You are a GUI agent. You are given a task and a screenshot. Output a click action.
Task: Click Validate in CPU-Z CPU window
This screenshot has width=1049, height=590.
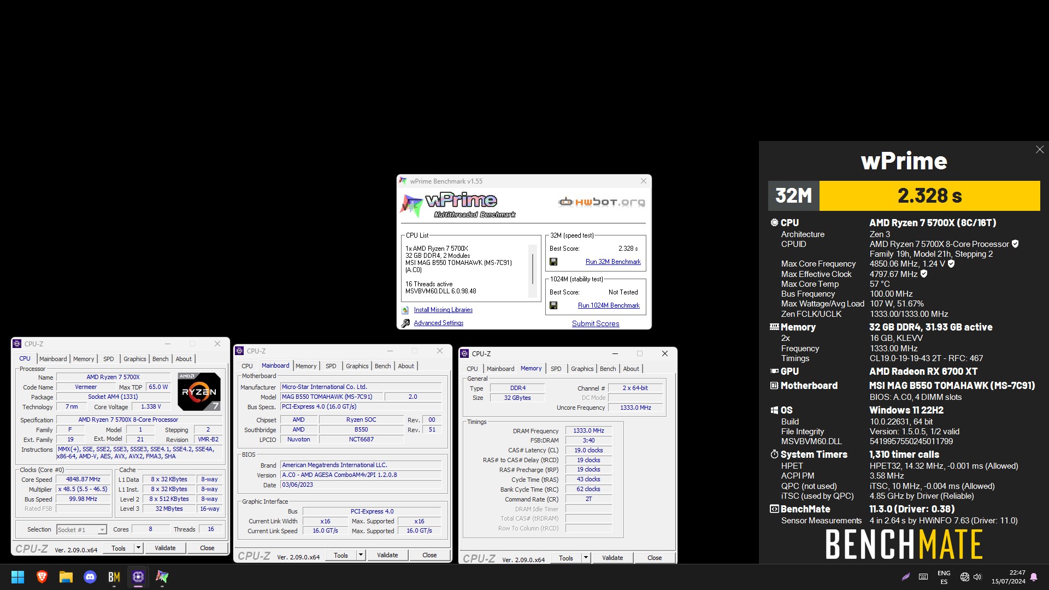pyautogui.click(x=165, y=548)
